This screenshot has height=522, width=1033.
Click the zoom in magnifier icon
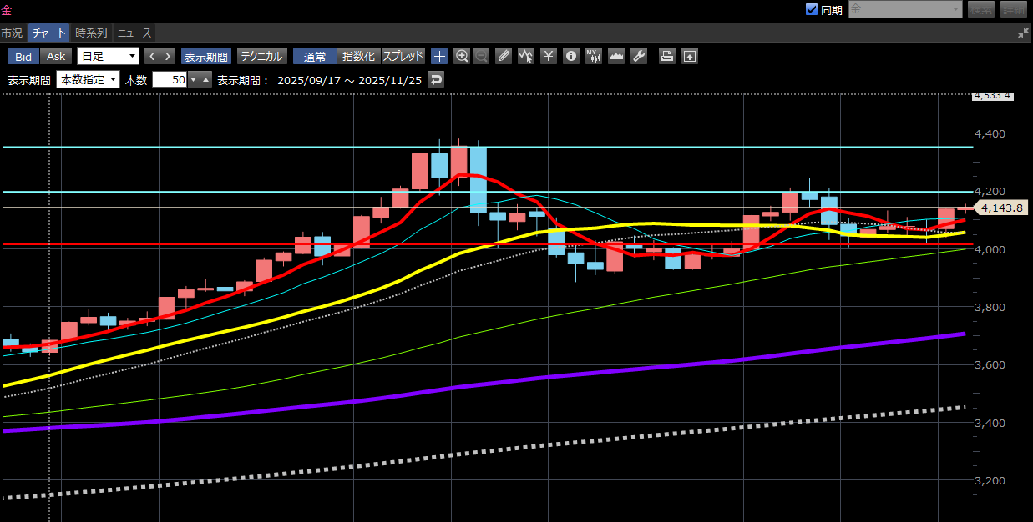coord(462,56)
